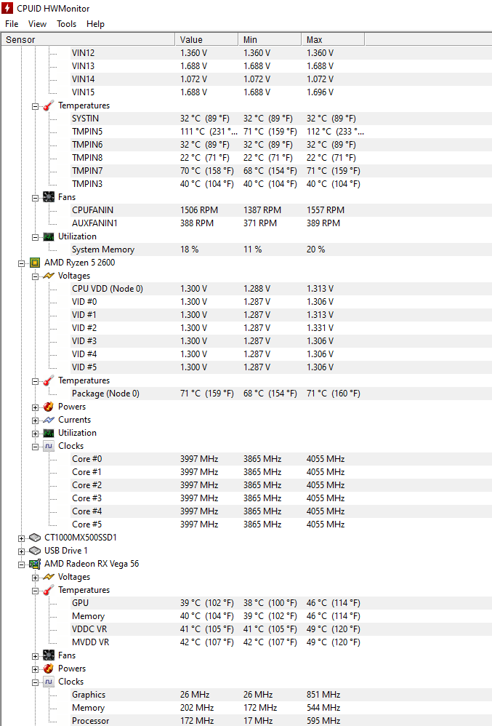Expand the Ryzen Currents group
Screen dimensions: 492x726
[35, 420]
